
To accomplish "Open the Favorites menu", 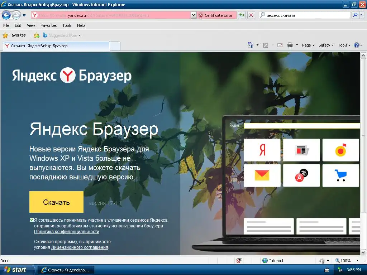I will point(48,25).
